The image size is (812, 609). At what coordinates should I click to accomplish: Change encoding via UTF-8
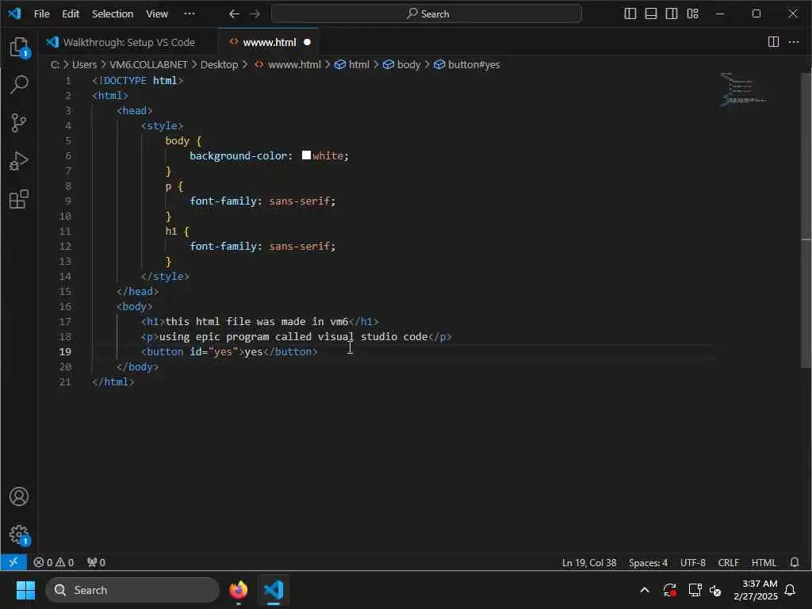(x=693, y=562)
